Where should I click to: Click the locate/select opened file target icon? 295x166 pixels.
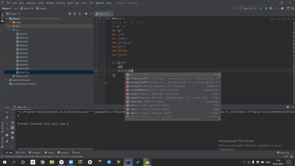(x=70, y=14)
